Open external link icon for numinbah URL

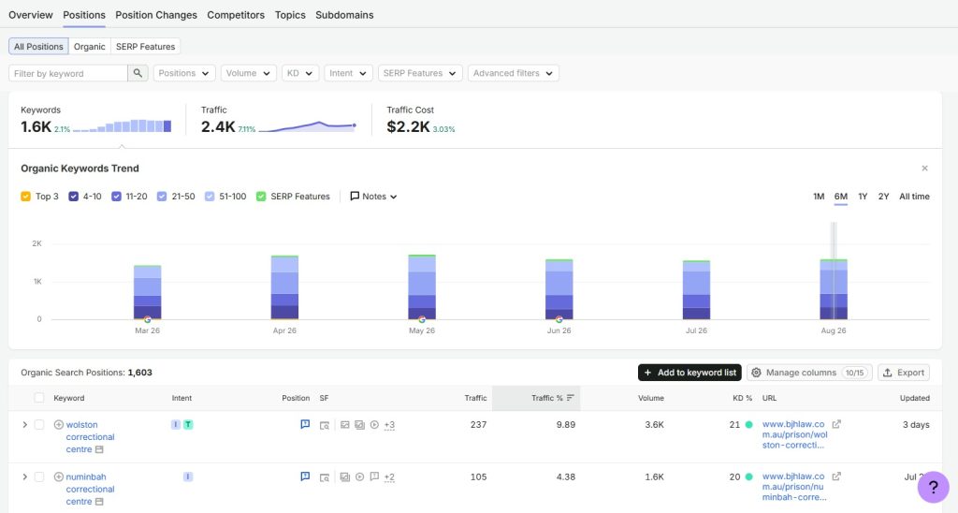point(836,476)
